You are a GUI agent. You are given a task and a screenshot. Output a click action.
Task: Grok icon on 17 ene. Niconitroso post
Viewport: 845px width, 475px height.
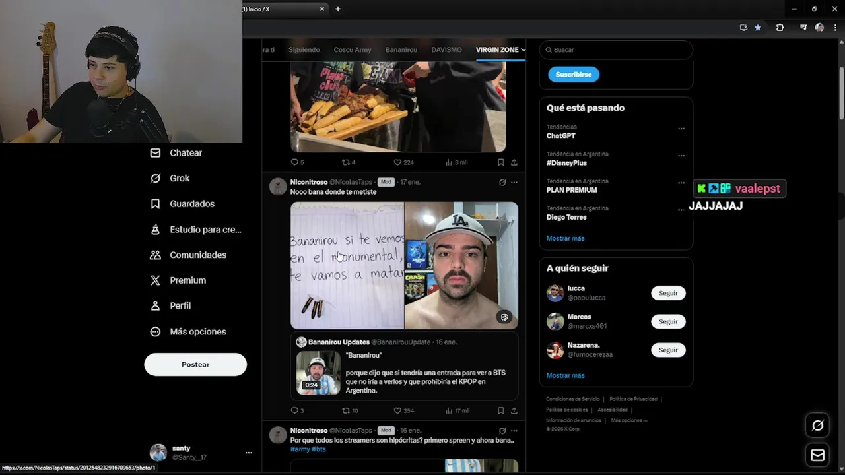coord(502,182)
